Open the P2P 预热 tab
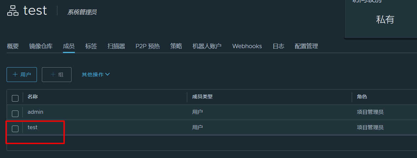417x158 pixels. (x=147, y=46)
